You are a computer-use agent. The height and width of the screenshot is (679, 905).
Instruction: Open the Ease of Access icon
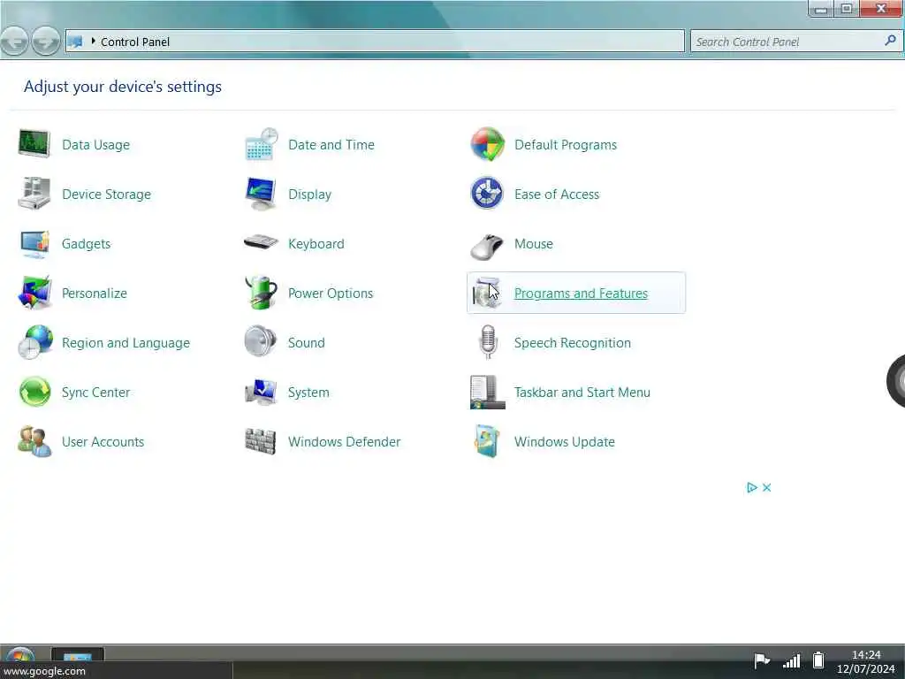(x=487, y=194)
